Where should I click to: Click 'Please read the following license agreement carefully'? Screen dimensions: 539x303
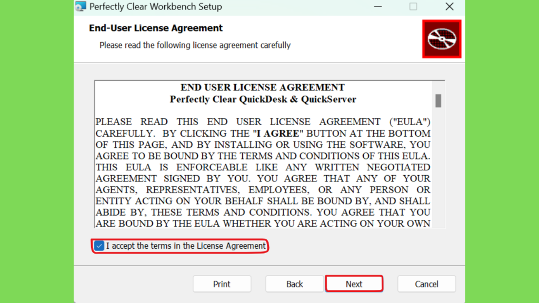[195, 45]
